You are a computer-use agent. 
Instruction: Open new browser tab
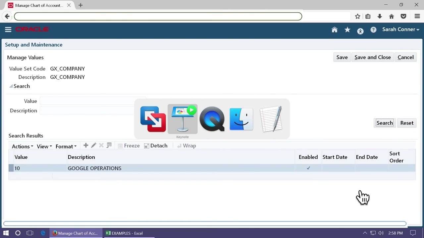point(80,5)
